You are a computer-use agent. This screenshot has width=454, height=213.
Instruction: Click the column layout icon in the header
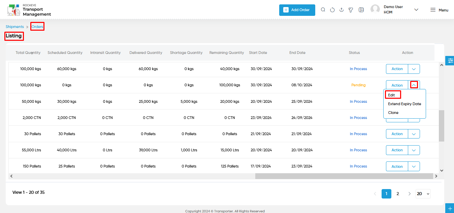coord(361,10)
